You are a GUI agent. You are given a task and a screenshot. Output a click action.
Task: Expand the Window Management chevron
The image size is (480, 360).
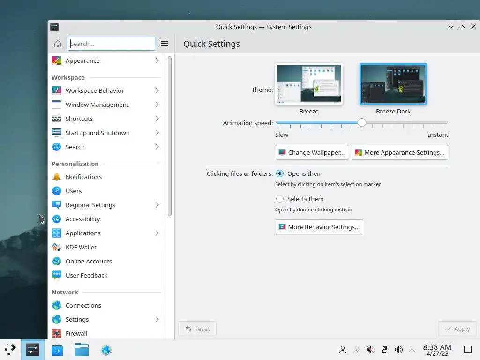[157, 105]
